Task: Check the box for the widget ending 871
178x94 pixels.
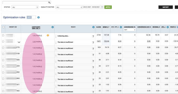Action: coord(3,85)
